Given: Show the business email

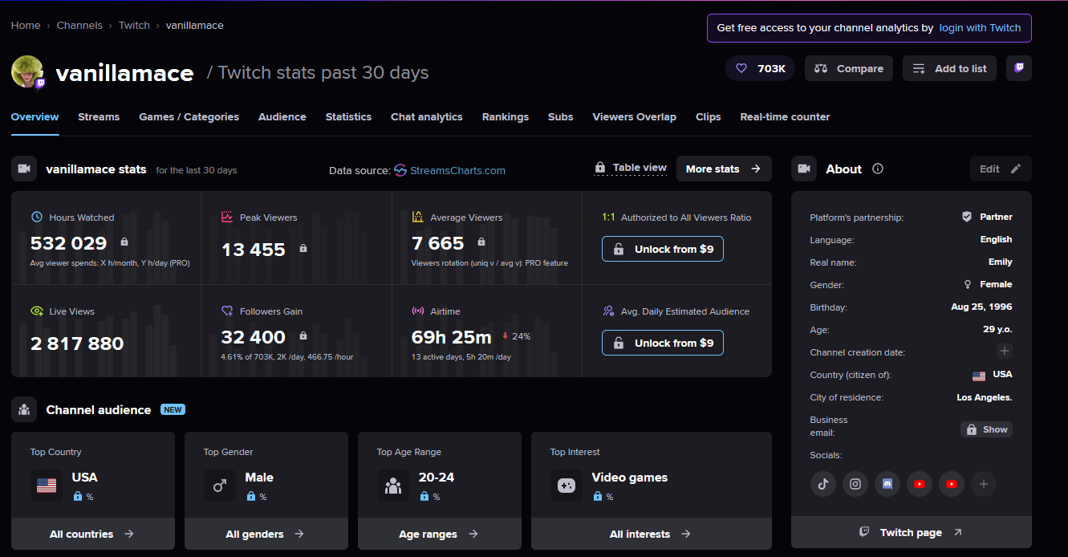Looking at the screenshot, I should coord(986,429).
